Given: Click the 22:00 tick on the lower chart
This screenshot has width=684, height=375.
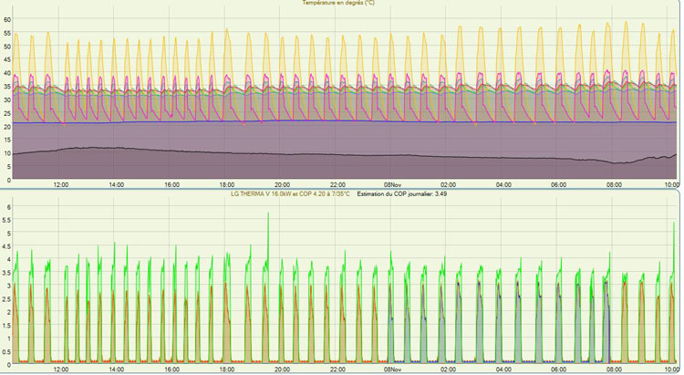Looking at the screenshot, I should click(x=338, y=370).
